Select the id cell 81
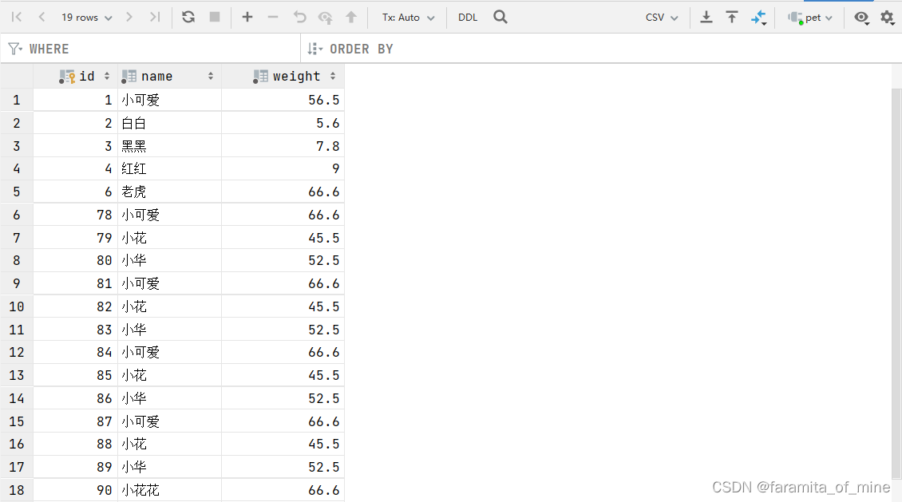 pyautogui.click(x=76, y=283)
